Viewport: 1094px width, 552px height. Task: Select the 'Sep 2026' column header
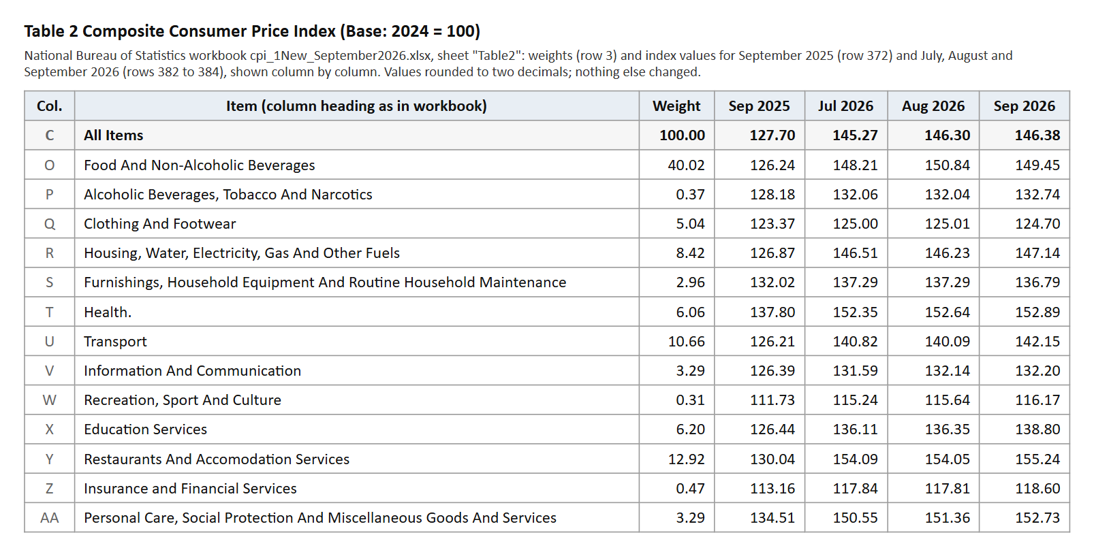(1024, 106)
